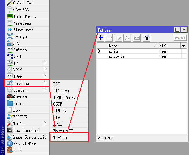Open the Bridge menu item
The image size is (189, 155).
20,37
